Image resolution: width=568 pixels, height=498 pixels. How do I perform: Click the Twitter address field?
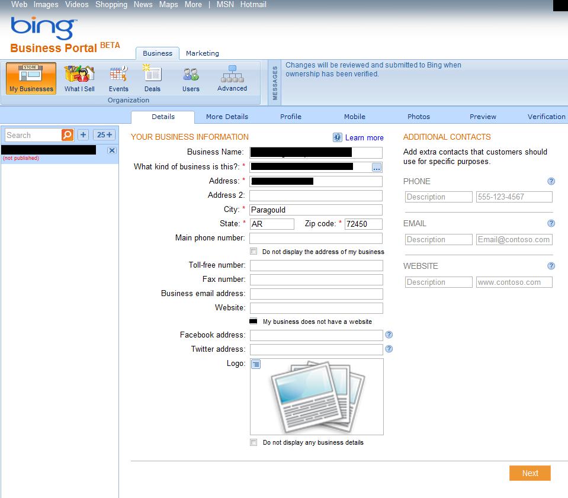(x=316, y=349)
